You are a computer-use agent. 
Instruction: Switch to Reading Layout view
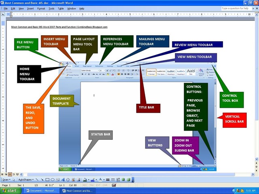(17, 174)
